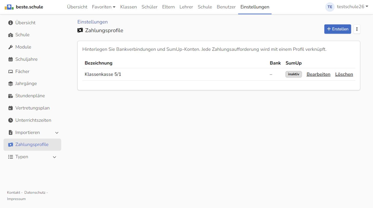Open the Datenschutz footer link
This screenshot has height=208, width=373.
35,193
